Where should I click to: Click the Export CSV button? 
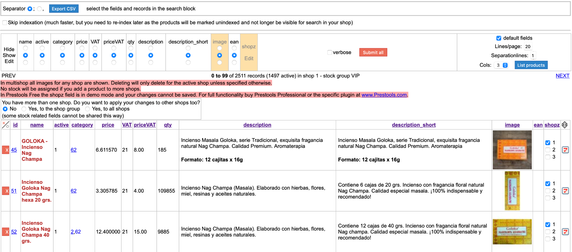pos(64,9)
